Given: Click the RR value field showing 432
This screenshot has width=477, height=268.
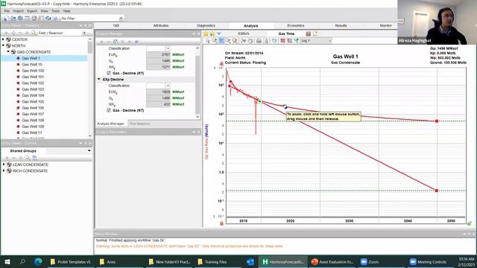Looking at the screenshot, I should coord(158,104).
